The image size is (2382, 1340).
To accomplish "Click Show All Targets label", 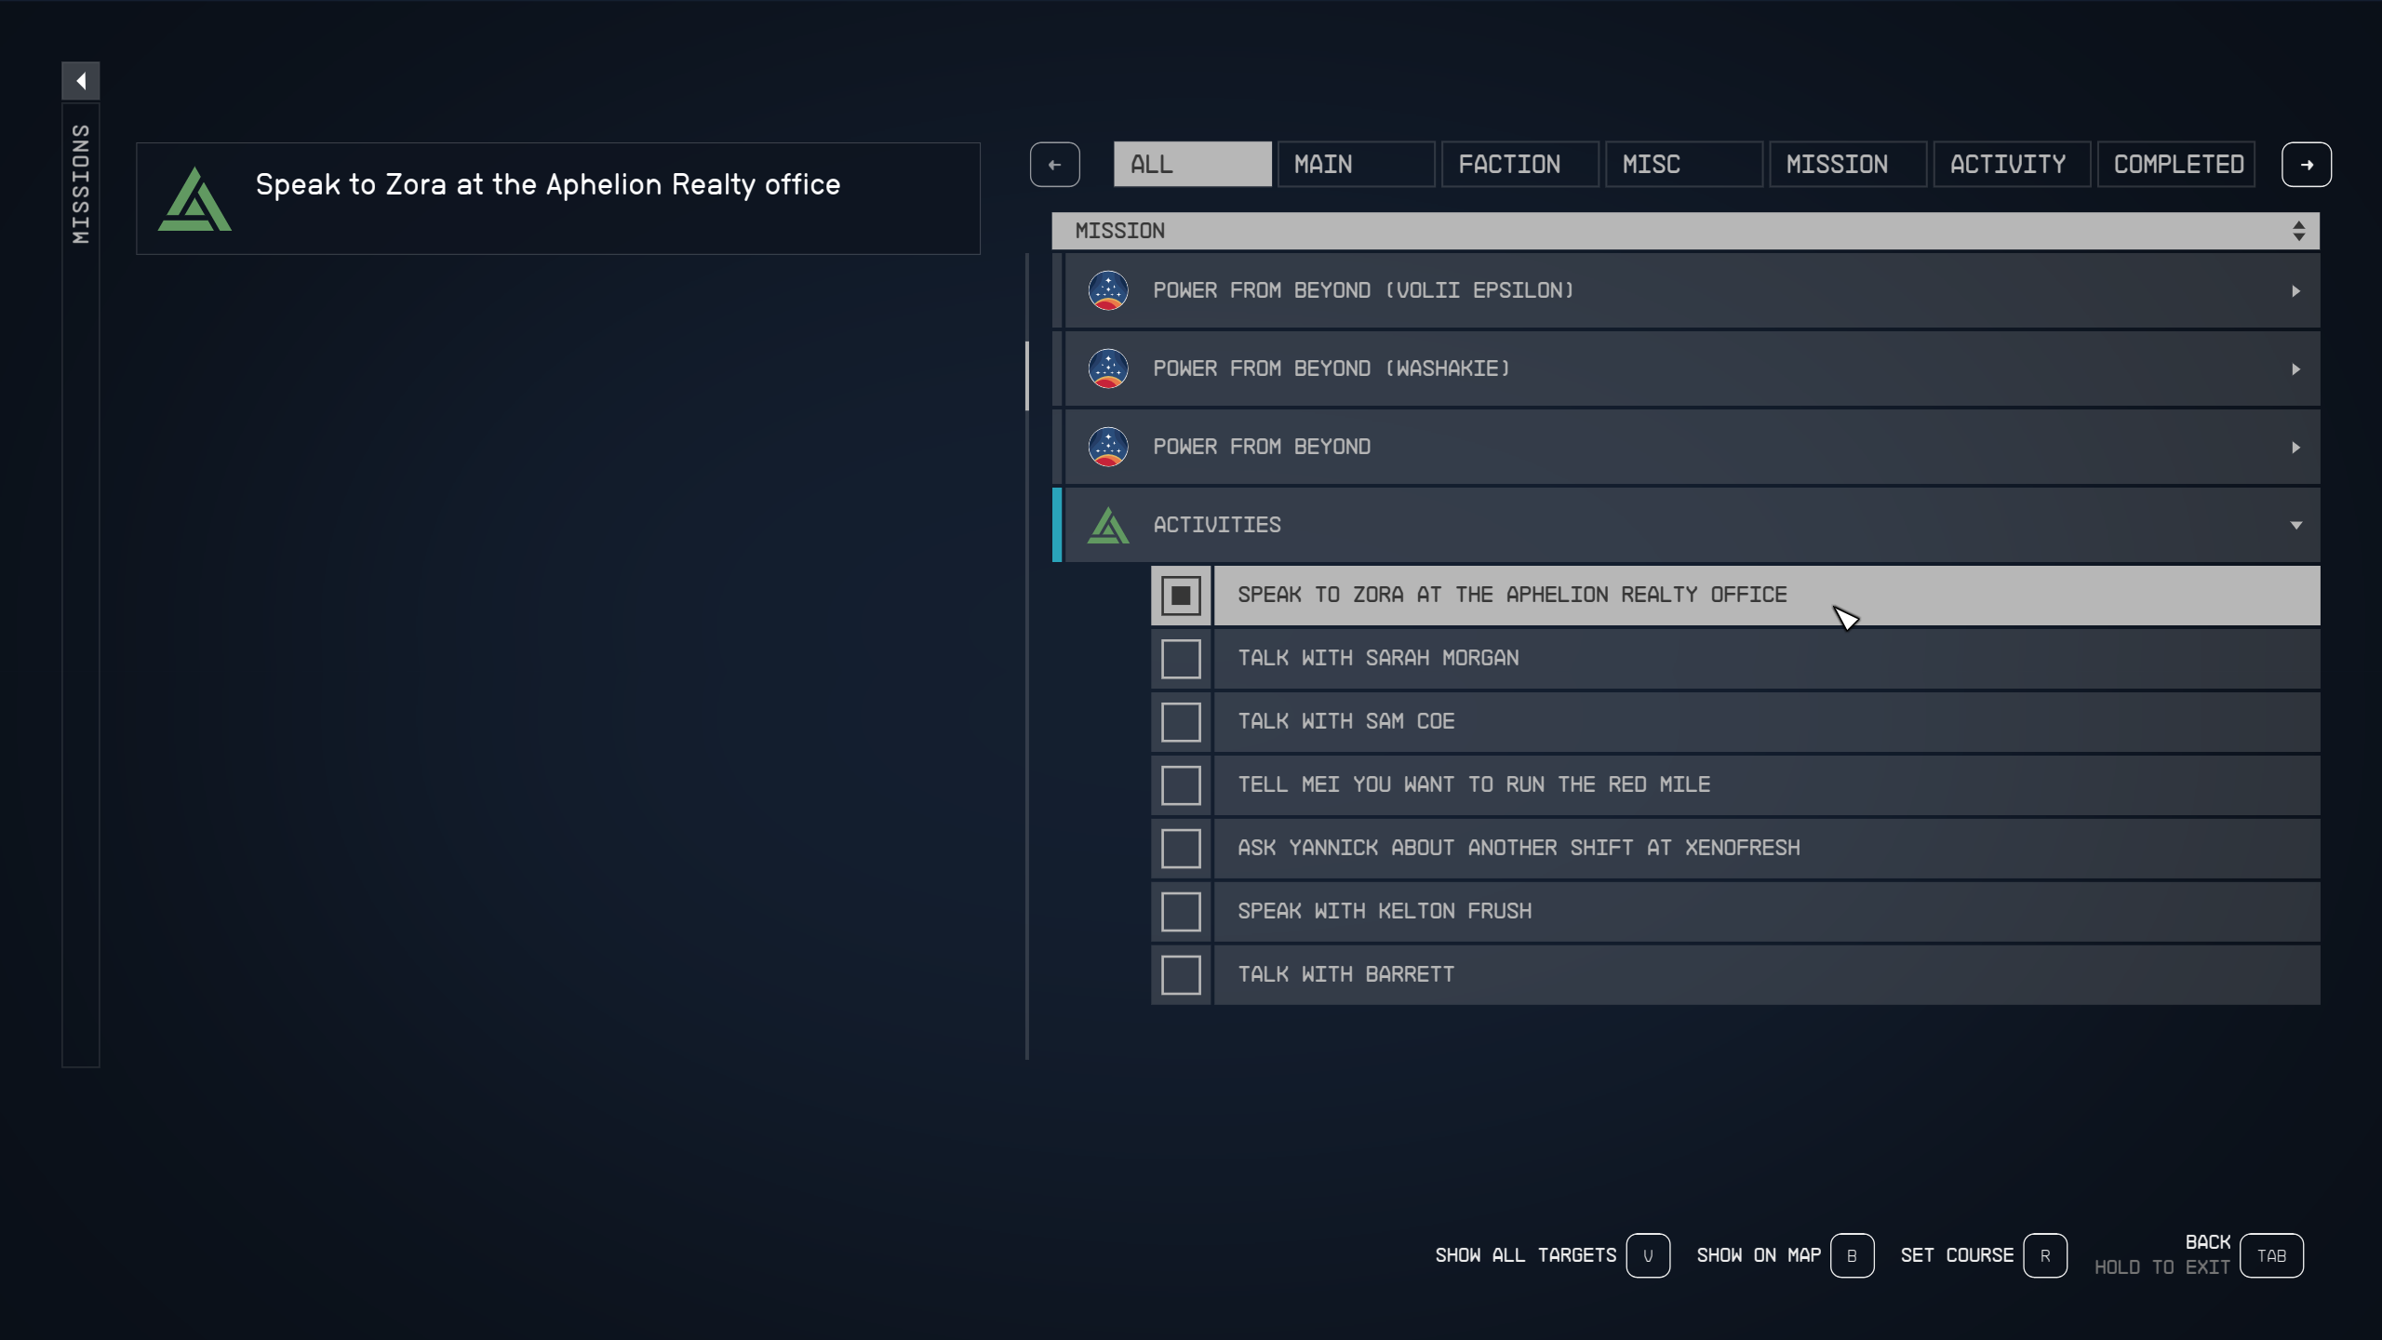I will [x=1526, y=1255].
